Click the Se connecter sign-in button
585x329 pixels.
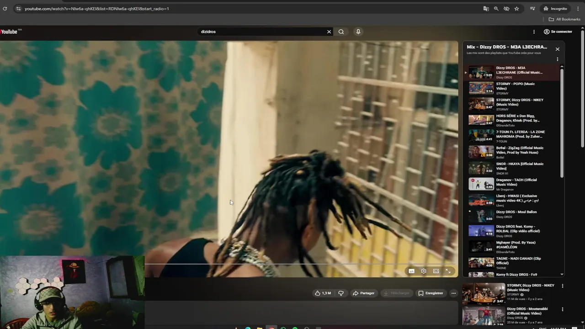pyautogui.click(x=558, y=32)
